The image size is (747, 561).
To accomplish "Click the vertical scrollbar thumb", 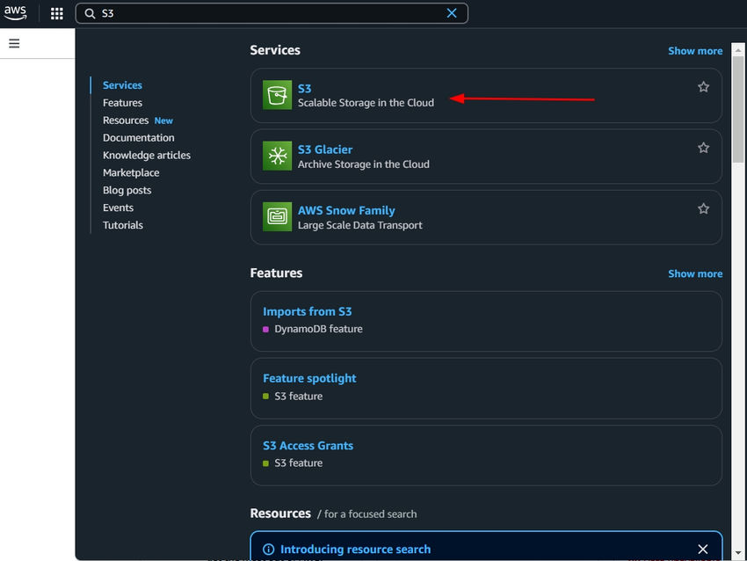I will tap(738, 110).
